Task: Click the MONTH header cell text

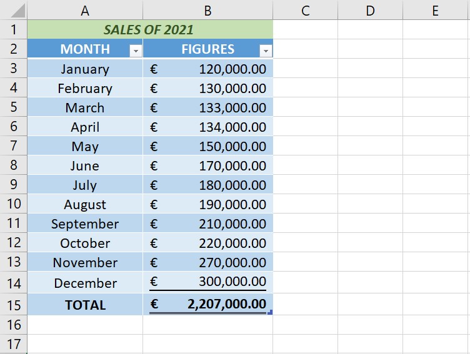Action: pos(84,49)
